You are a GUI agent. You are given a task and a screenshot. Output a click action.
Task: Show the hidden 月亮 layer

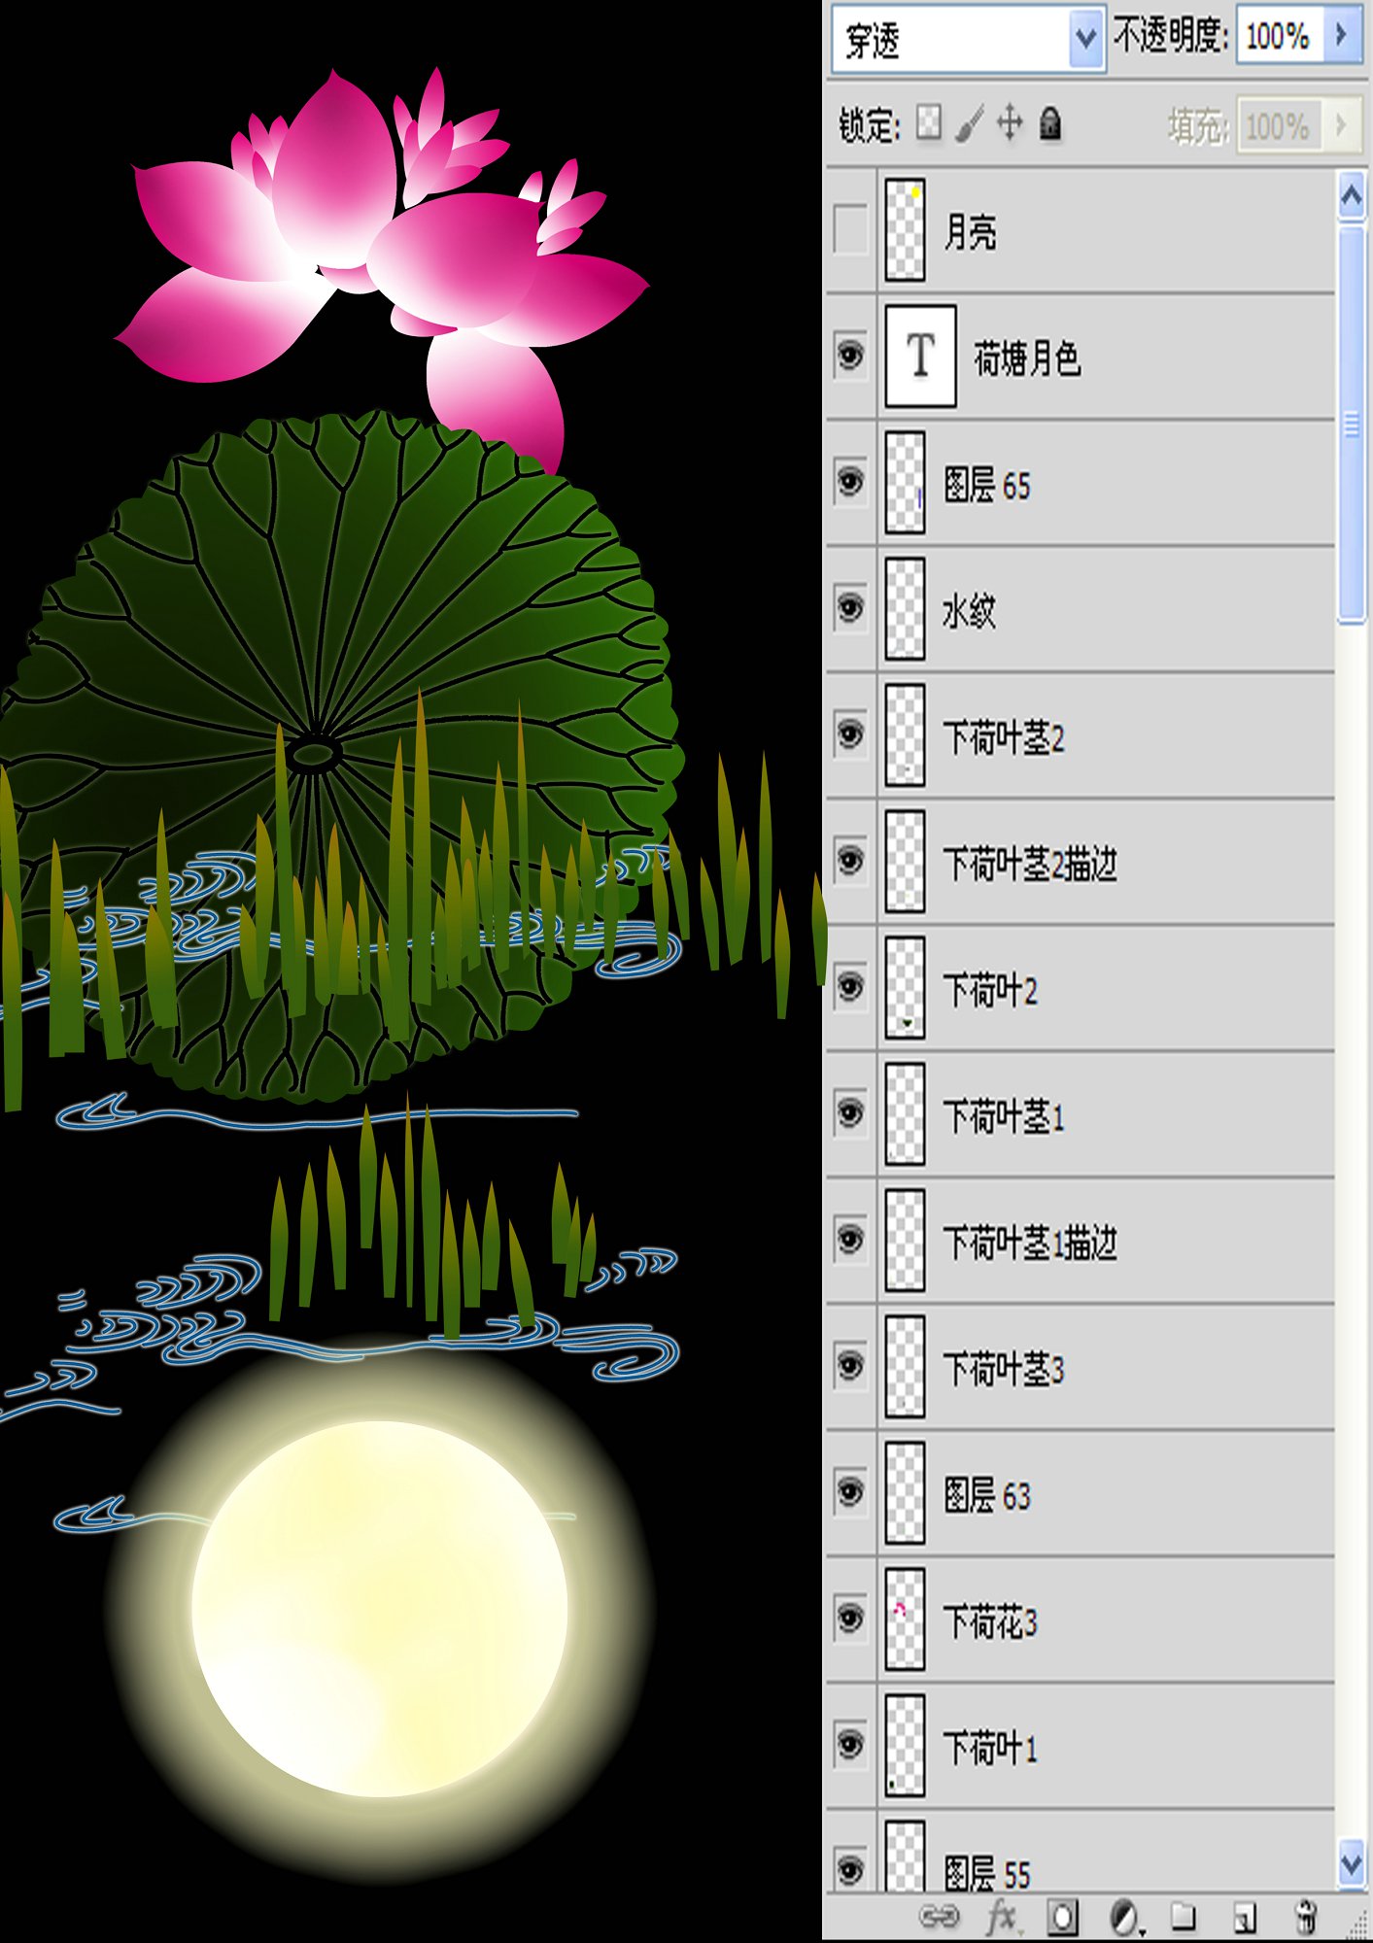[x=850, y=230]
